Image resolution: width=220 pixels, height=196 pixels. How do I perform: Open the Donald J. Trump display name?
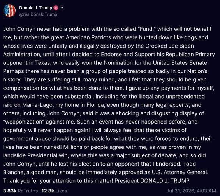coord(36,8)
